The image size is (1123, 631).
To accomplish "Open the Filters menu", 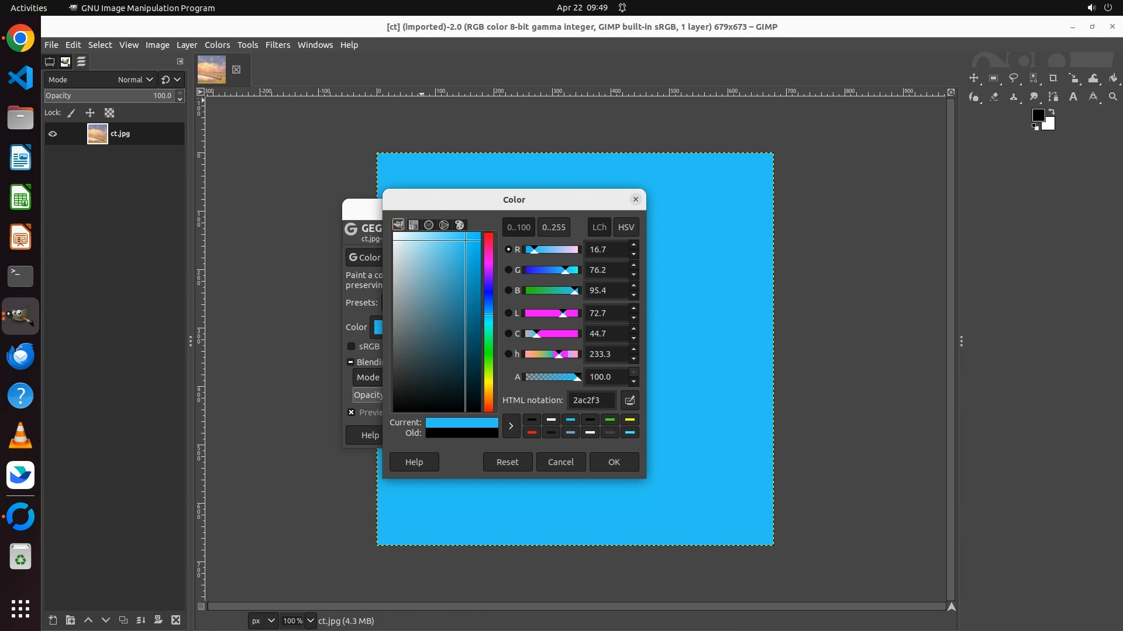I will click(277, 45).
